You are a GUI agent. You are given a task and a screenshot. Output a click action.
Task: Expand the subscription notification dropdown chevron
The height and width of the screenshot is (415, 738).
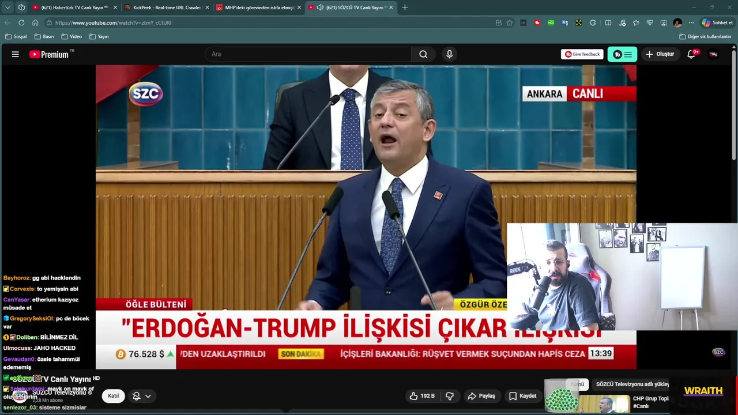pos(148,396)
